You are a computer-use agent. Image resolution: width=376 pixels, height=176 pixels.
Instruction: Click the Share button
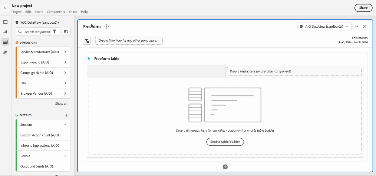(x=363, y=8)
